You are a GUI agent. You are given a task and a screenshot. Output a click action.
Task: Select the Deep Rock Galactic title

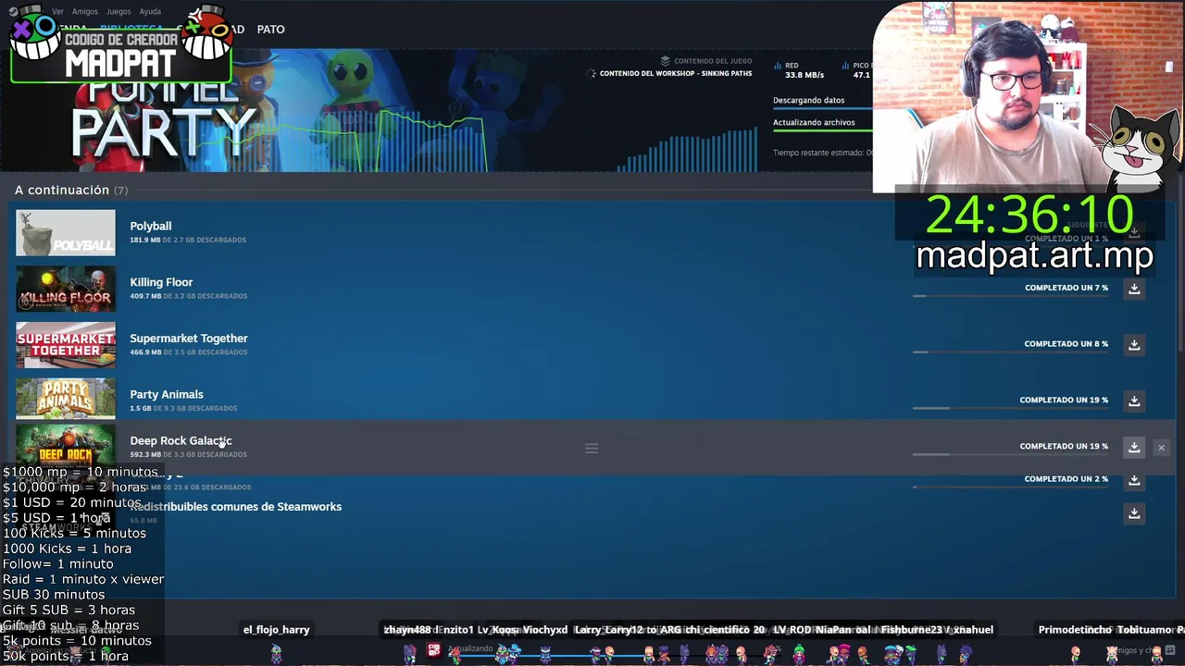click(x=181, y=440)
